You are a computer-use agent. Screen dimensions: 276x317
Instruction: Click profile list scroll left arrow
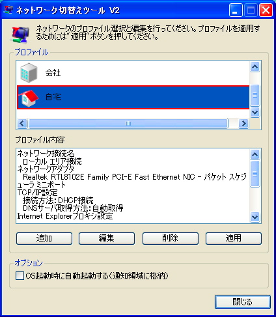pyautogui.click(x=22, y=124)
